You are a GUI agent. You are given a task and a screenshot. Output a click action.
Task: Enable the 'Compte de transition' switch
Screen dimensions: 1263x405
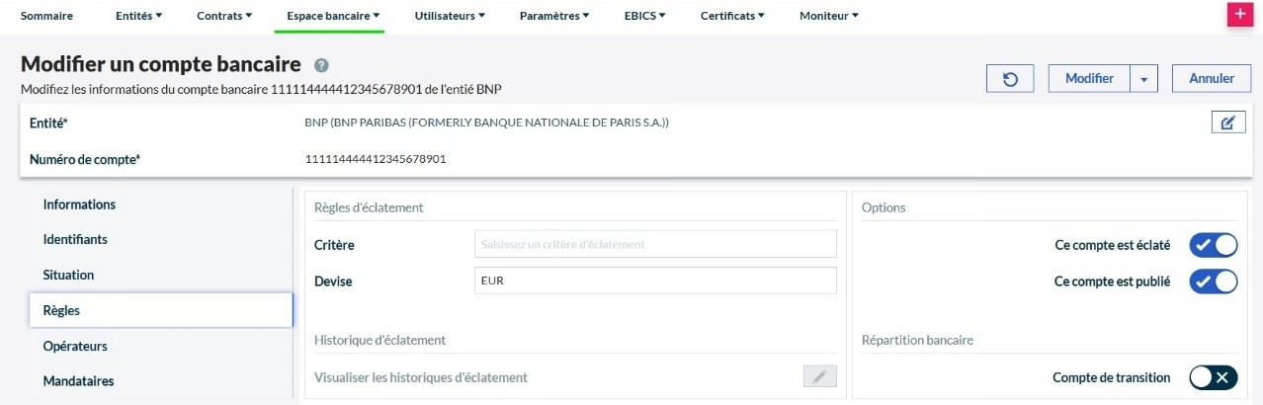click(1213, 377)
